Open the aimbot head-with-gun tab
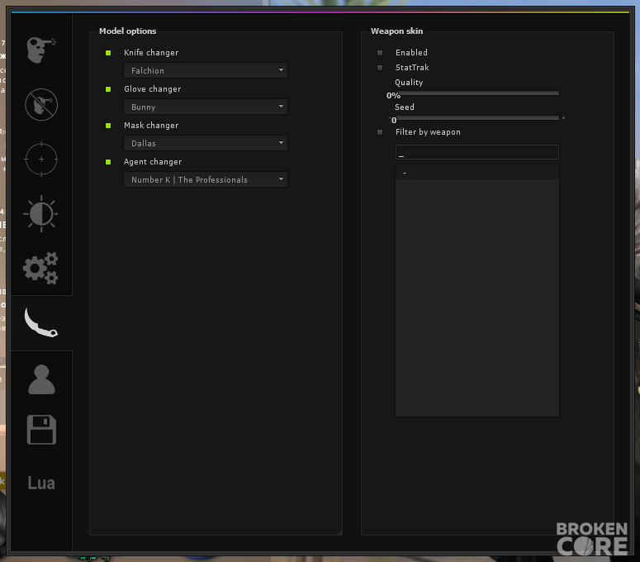Screen dimensions: 640x562 [41, 50]
